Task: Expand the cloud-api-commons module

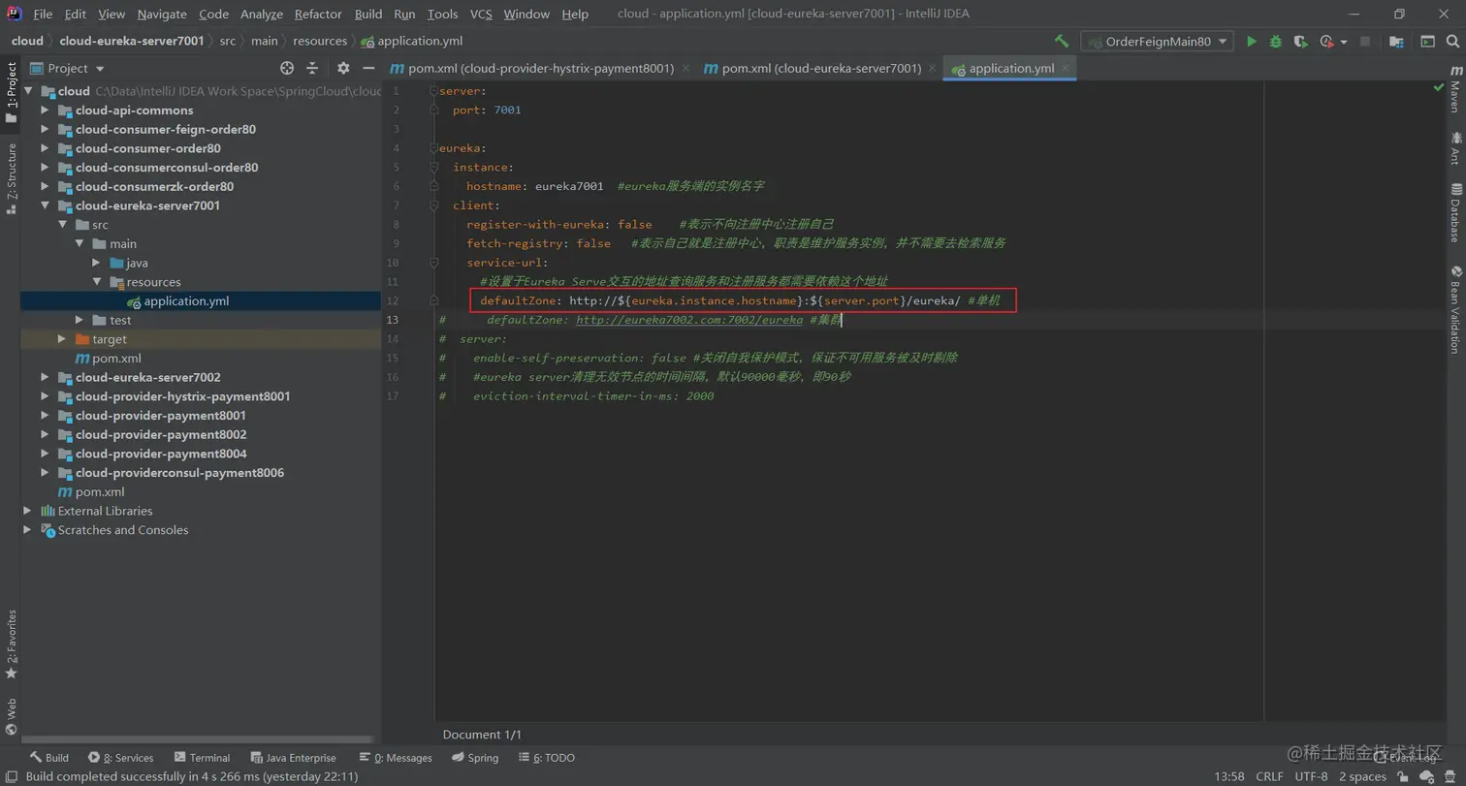Action: pos(45,110)
